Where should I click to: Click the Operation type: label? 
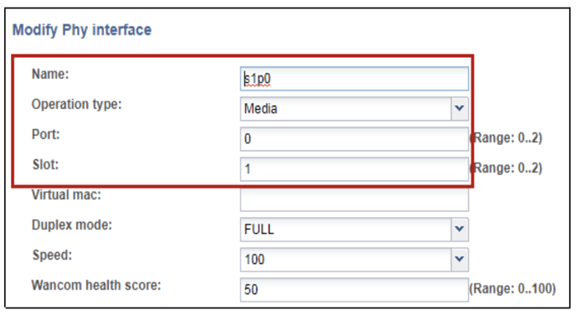[76, 105]
